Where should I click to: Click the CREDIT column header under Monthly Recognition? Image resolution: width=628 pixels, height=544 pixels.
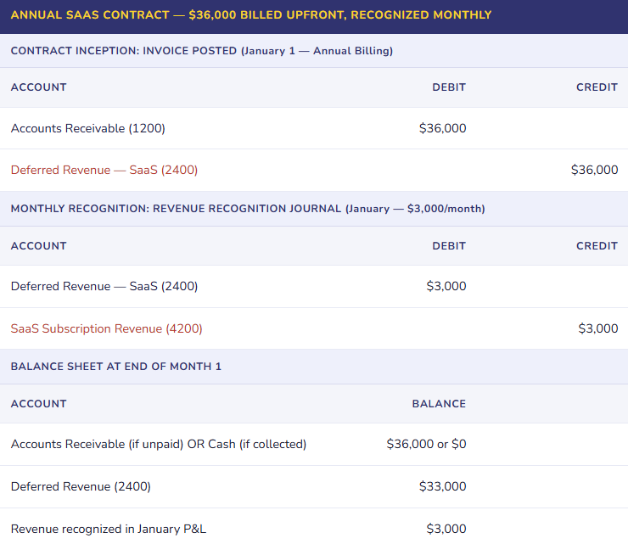tap(597, 246)
